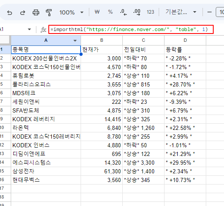Image resolution: width=224 pixels, height=206 pixels.
Task: Select cell 현재가
Action: (x=102, y=50)
